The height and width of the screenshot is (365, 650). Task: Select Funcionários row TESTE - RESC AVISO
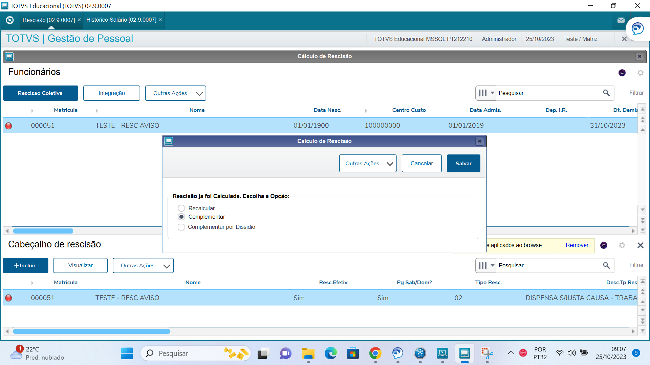pyautogui.click(x=320, y=126)
